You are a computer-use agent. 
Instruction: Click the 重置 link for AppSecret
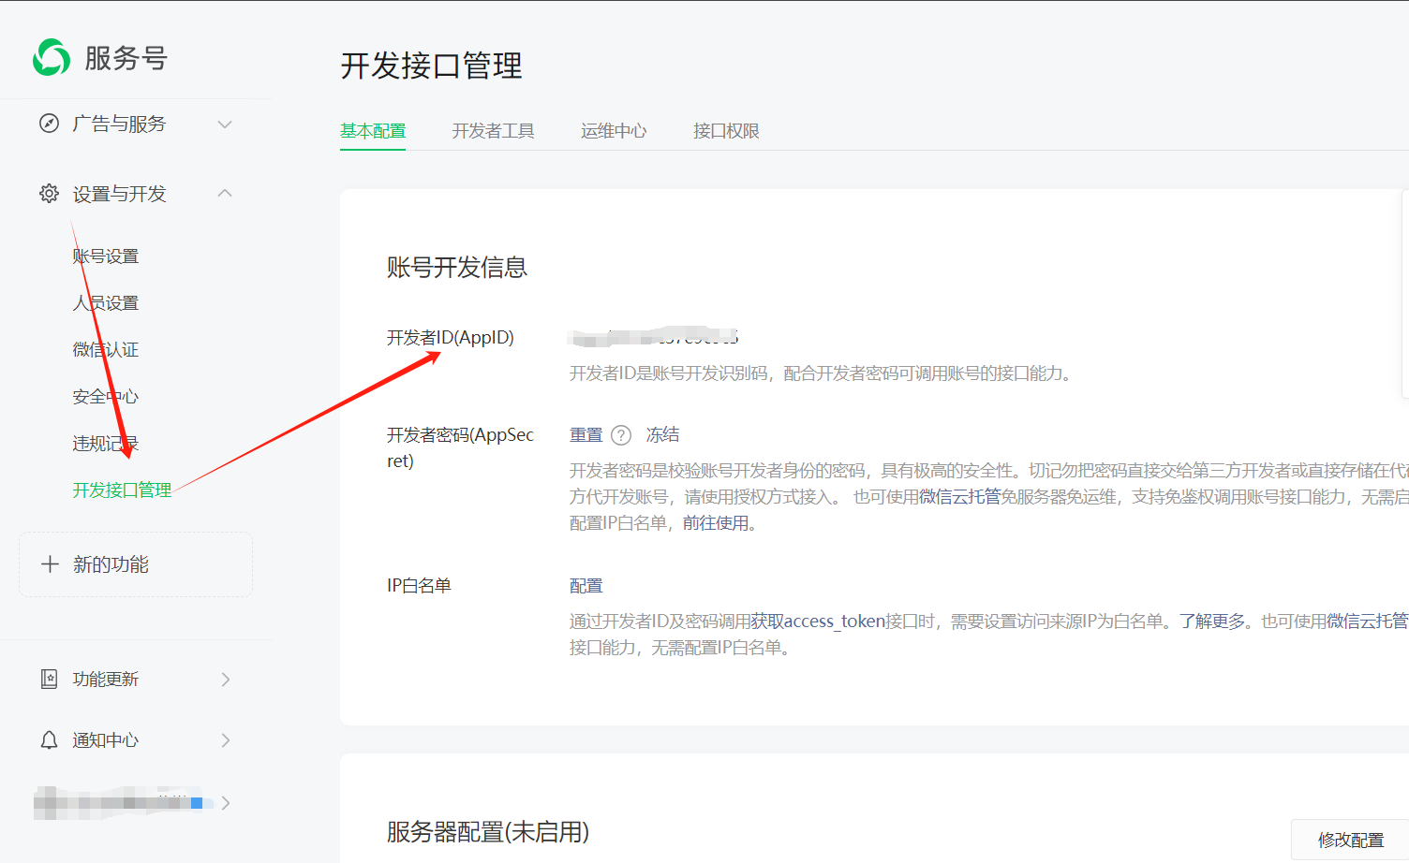tap(586, 435)
